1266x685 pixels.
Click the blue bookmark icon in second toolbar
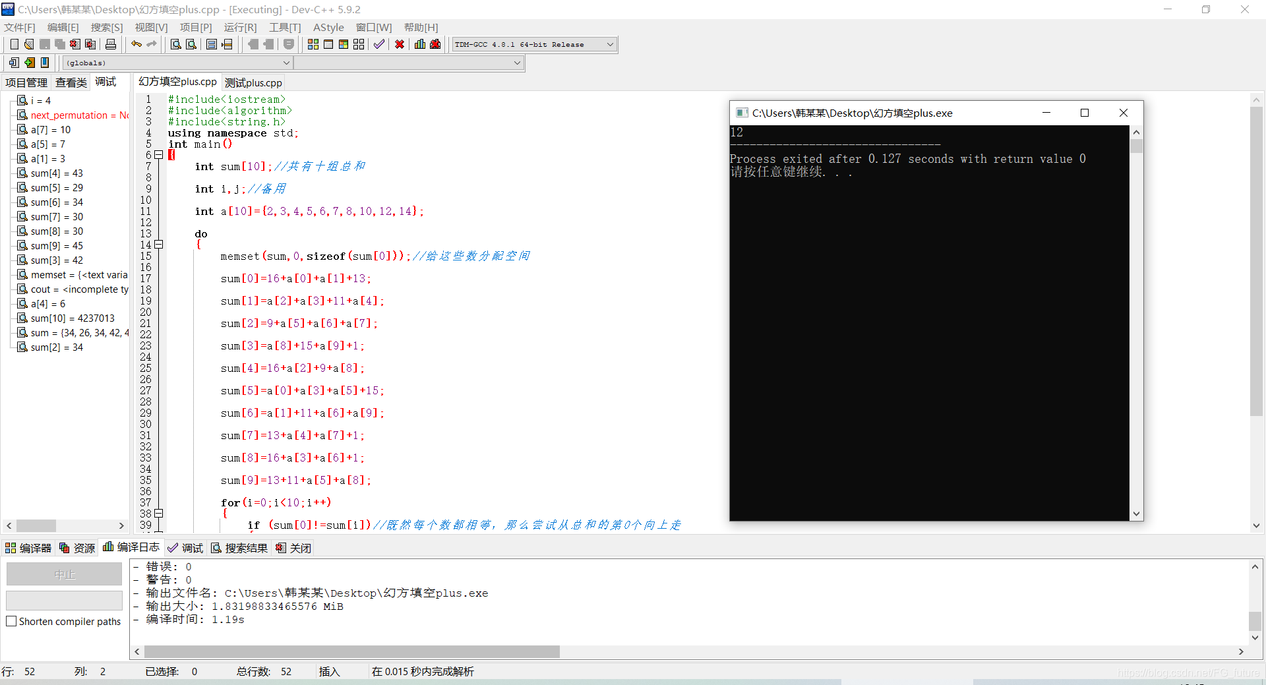pyautogui.click(x=45, y=63)
